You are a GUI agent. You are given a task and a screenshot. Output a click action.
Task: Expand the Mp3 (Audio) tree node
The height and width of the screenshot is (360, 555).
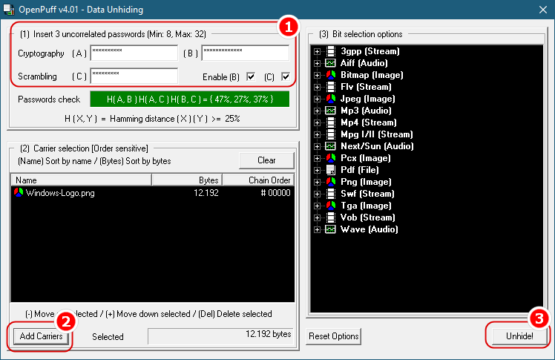click(x=317, y=111)
